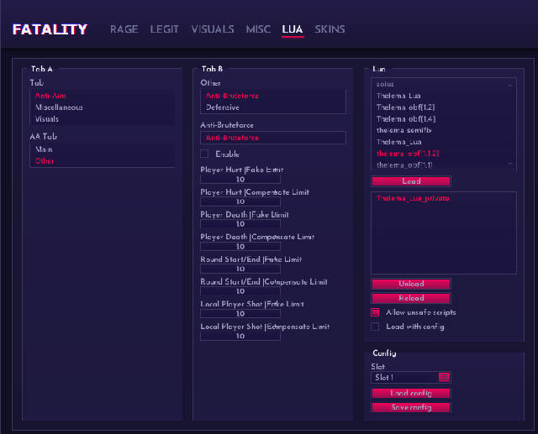
Task: Select loaded script Thelema_Lua_private
Action: point(413,198)
